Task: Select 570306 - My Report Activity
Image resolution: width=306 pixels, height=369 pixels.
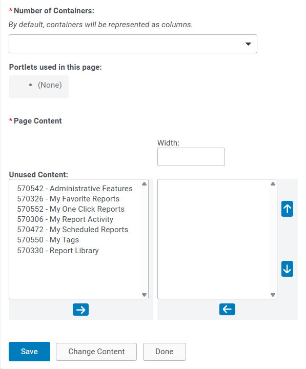Action: [65, 219]
